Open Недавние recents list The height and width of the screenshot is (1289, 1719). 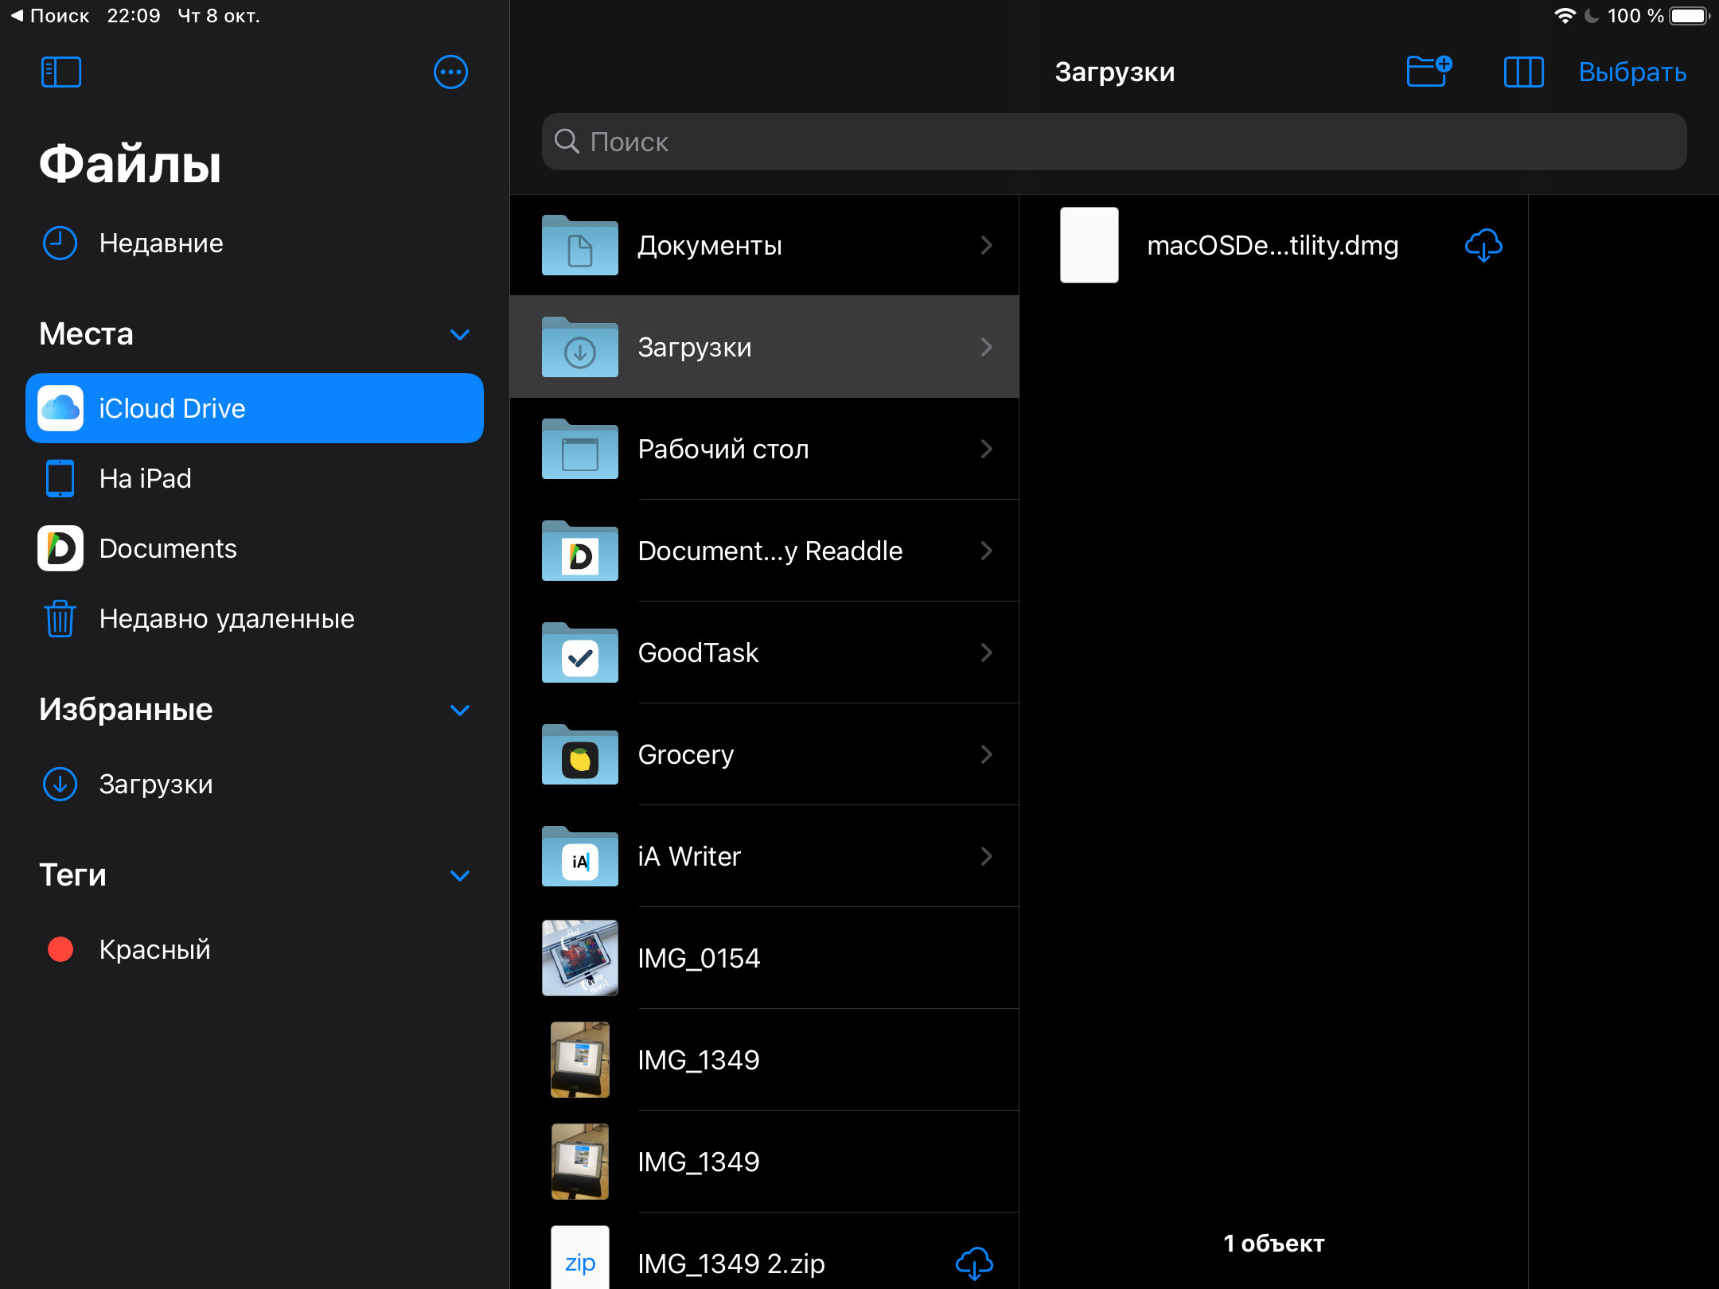(161, 243)
